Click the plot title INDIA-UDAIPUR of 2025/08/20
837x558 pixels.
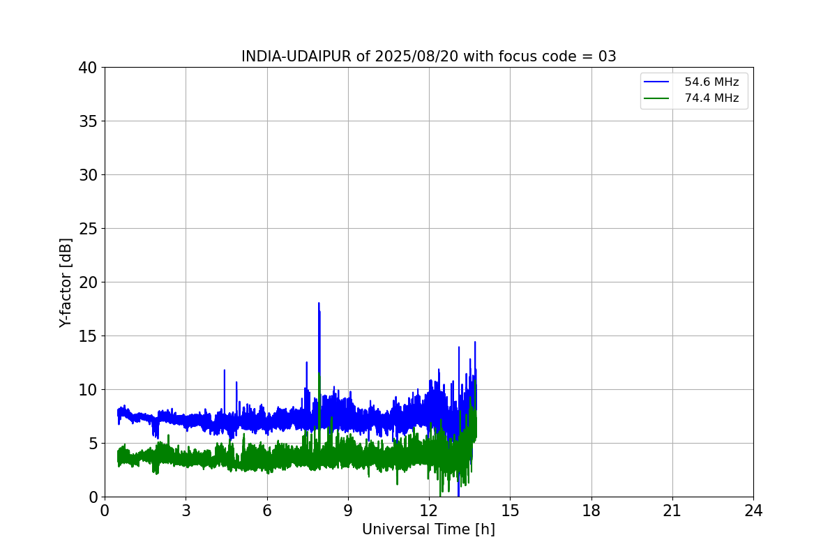point(428,56)
